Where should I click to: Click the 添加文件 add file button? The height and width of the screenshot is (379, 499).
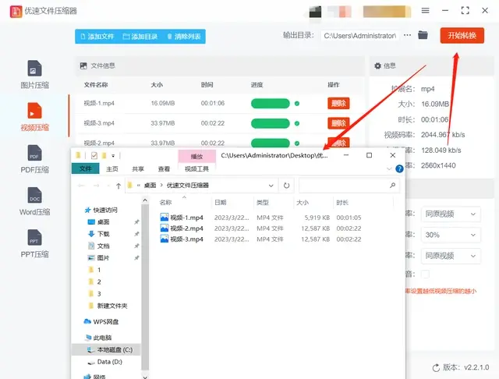pos(97,37)
